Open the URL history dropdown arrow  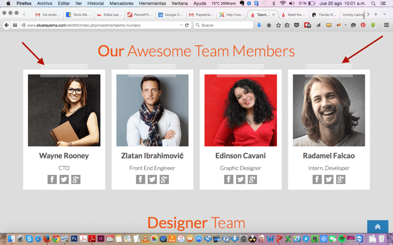181,25
